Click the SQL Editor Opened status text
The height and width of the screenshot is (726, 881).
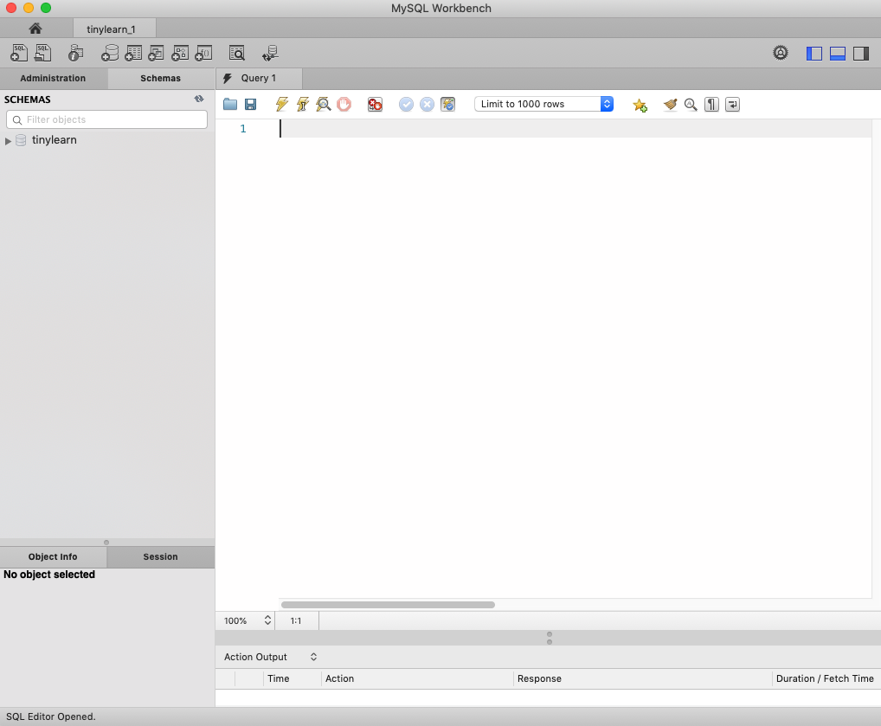coord(50,716)
